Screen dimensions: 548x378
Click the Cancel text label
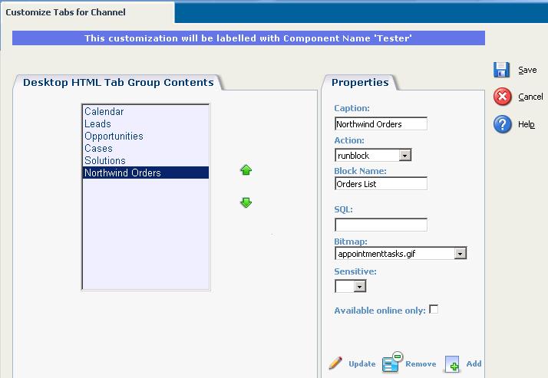click(530, 97)
